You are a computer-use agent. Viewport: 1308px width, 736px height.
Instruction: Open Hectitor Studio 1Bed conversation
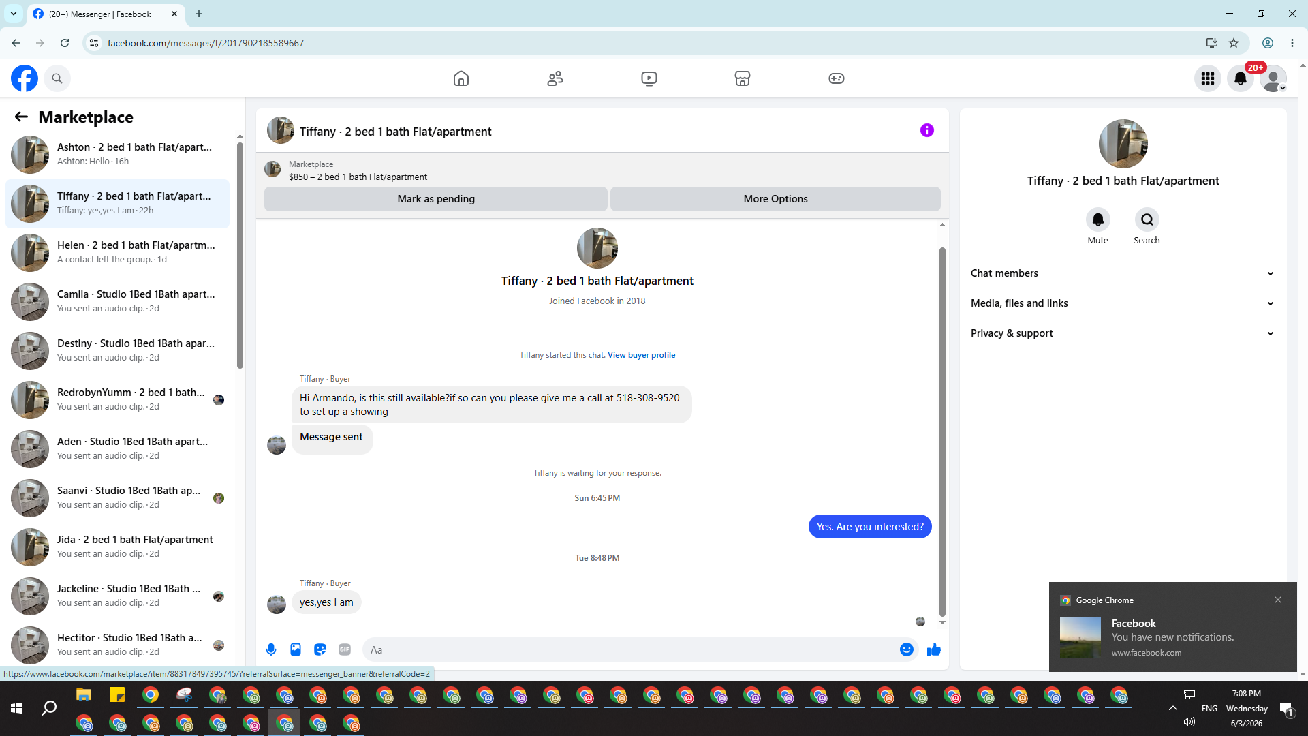click(x=117, y=645)
